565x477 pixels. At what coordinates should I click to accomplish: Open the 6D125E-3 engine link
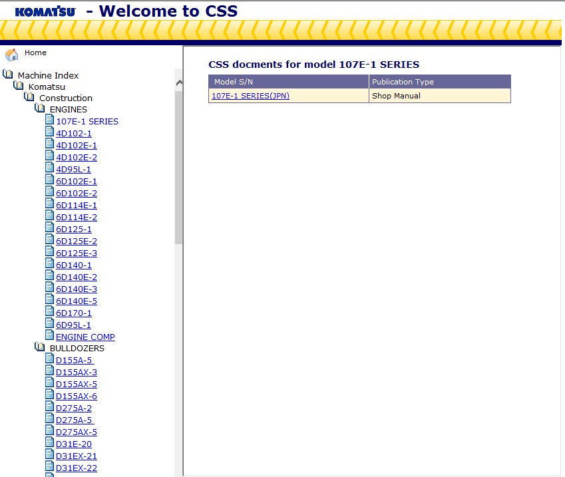tap(77, 253)
